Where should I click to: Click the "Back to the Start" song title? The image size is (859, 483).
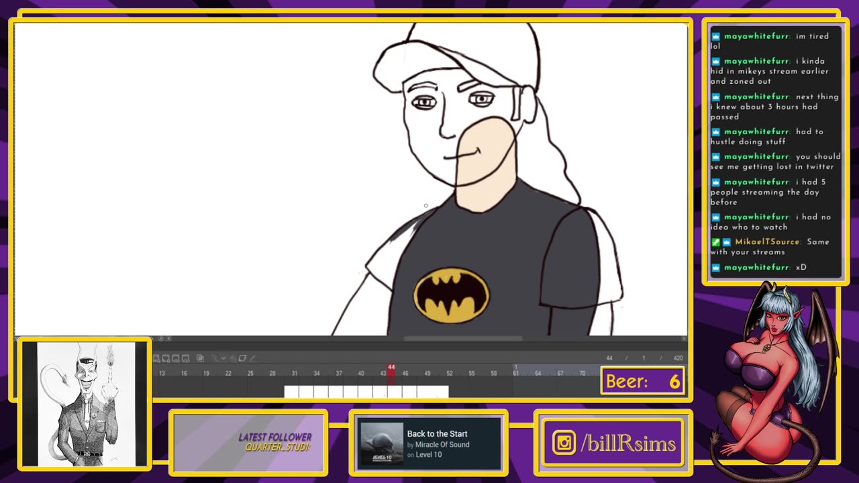pos(437,434)
